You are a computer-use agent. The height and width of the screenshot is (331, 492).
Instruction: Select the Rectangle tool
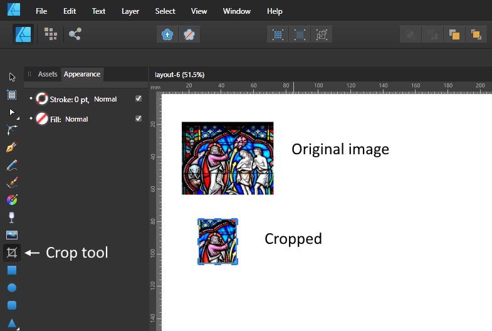(12, 270)
